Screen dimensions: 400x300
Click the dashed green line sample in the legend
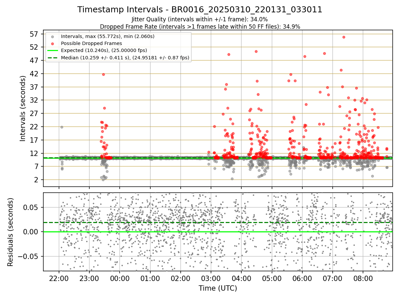(x=52, y=58)
